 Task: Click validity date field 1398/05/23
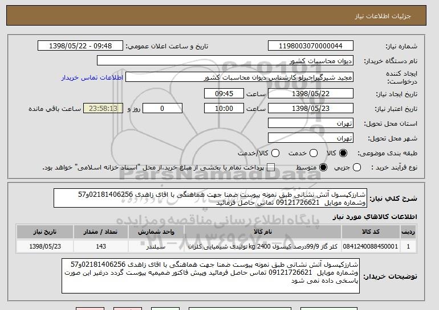311,109
